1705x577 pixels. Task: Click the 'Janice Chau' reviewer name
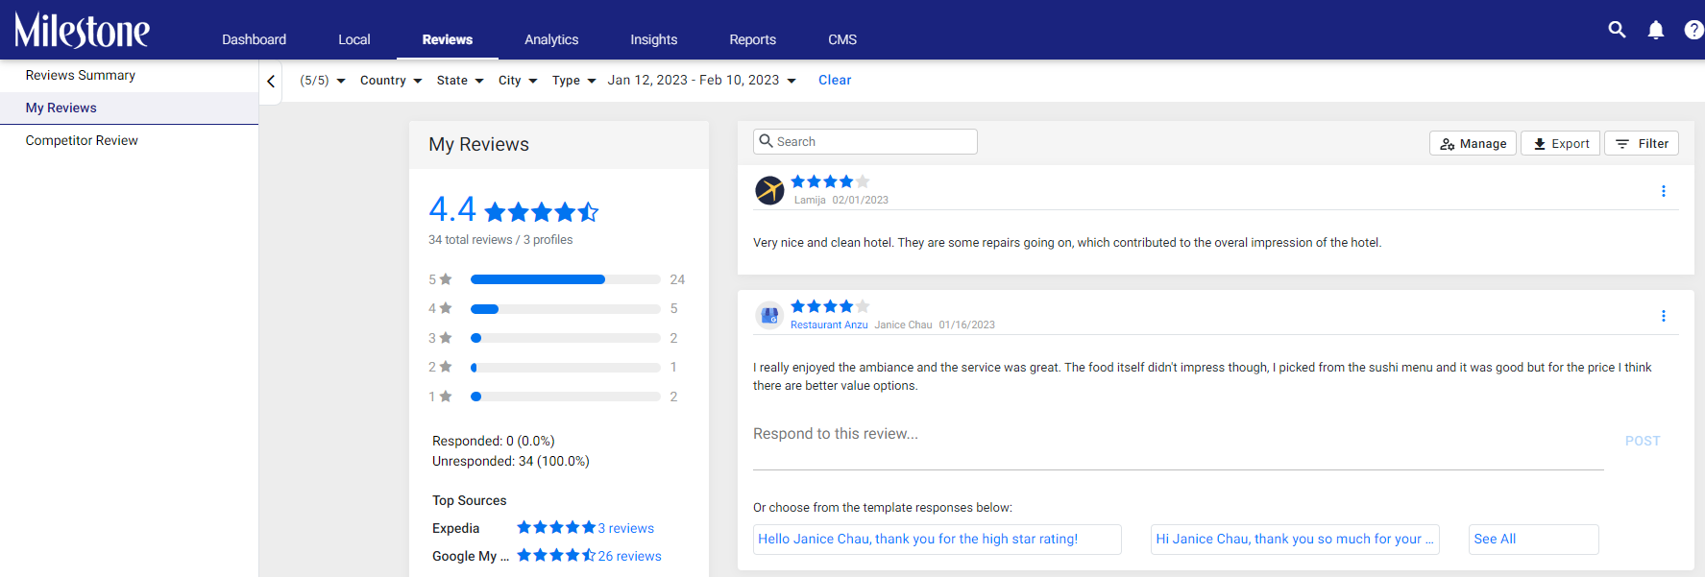[x=903, y=325]
